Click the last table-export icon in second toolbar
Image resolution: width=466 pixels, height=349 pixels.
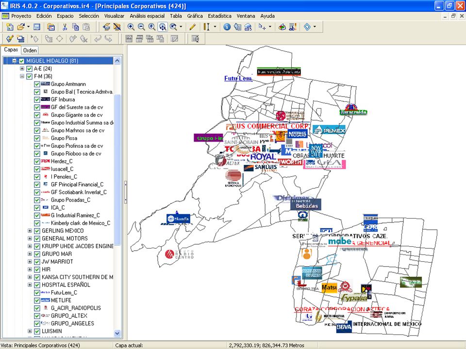click(x=195, y=39)
